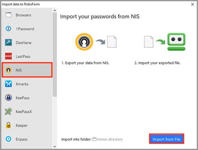Click the sidebar vertical scrollbar thumb

click(55, 54)
